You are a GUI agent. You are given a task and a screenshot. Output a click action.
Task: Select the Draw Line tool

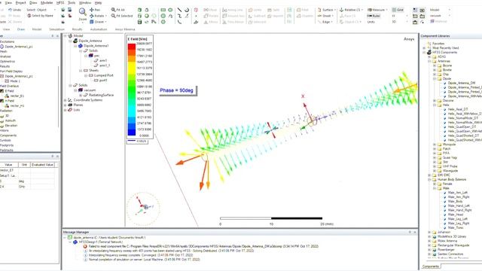coord(179,10)
